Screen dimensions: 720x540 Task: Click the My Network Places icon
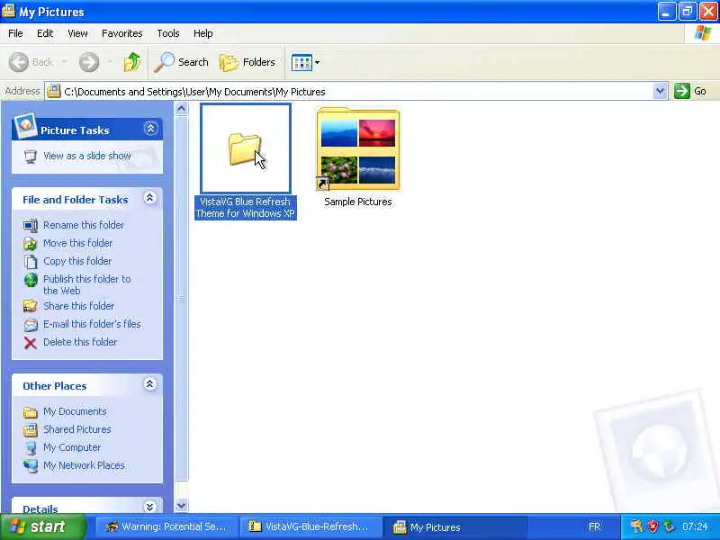click(31, 465)
